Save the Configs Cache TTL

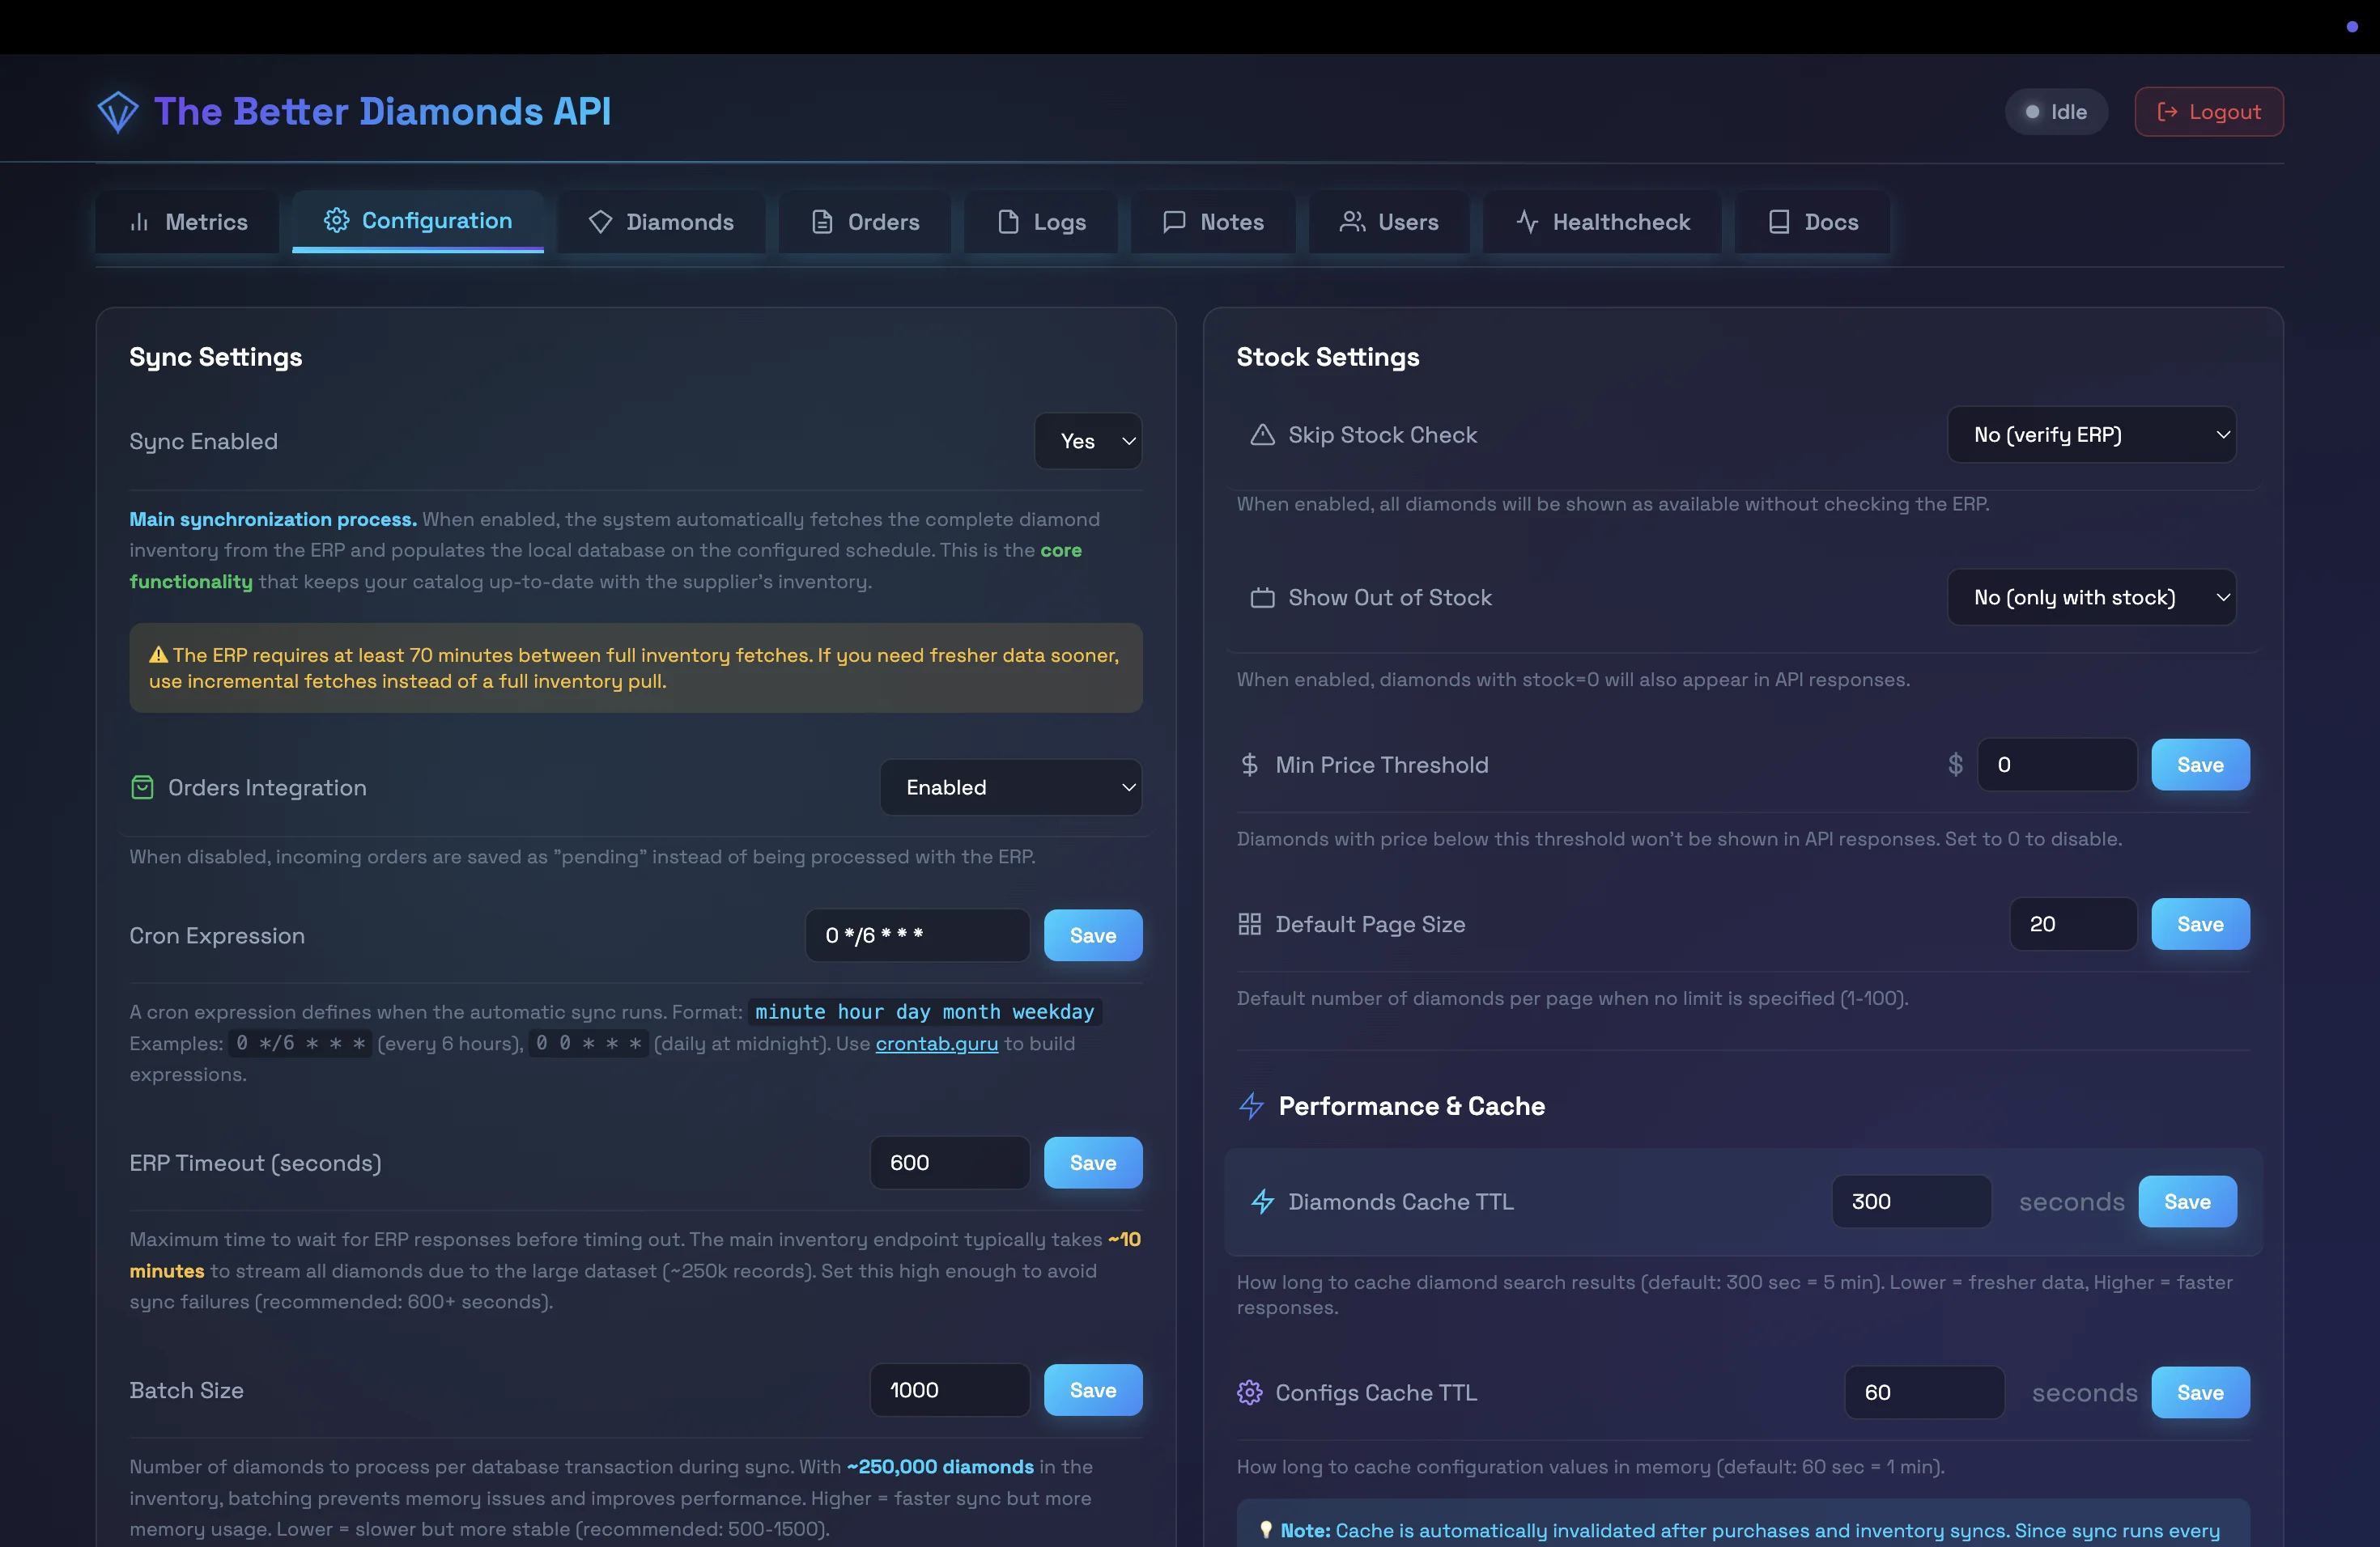point(2200,1392)
